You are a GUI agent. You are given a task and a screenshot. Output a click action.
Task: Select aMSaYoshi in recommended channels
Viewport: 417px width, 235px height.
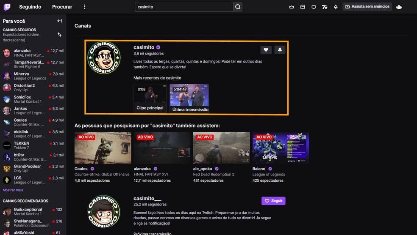[33, 232]
